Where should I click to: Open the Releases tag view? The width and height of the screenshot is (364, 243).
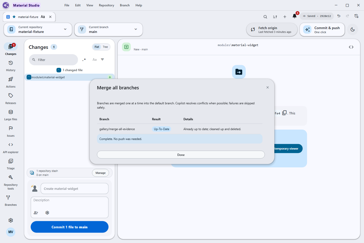click(11, 99)
